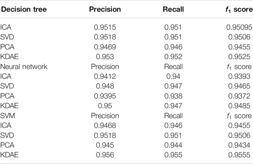This screenshot has height=164, width=253.
Task: Click Decision tree ICA precision 0.9515
Action: pos(105,27)
